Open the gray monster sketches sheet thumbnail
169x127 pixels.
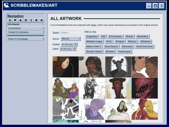(66, 109)
